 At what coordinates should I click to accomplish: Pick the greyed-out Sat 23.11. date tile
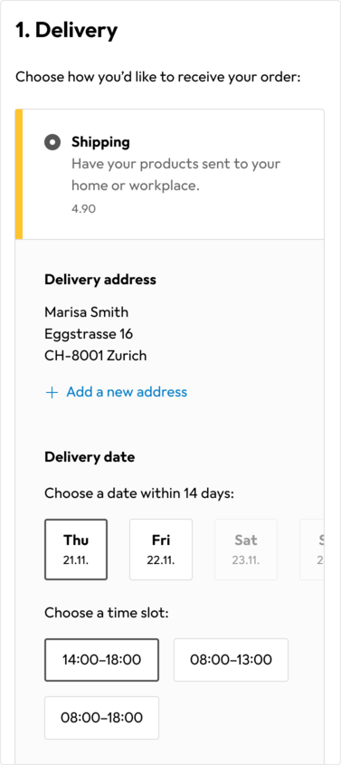pos(246,550)
